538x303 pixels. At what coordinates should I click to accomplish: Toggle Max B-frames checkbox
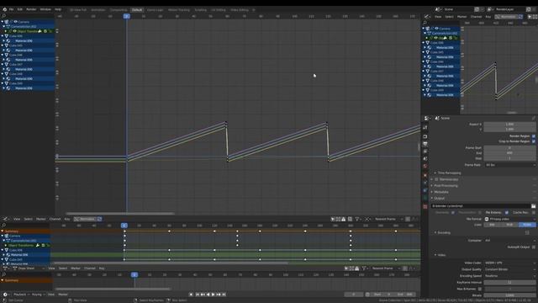point(480,289)
